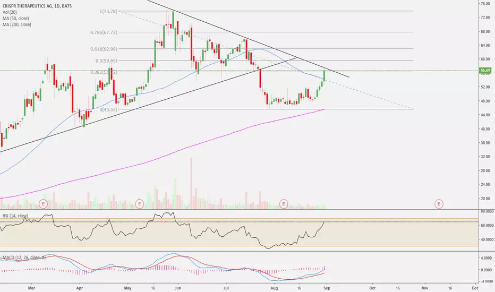Image resolution: width=495 pixels, height=292 pixels.
Task: Select the Vol (20) indicator label
Action: pos(10,12)
